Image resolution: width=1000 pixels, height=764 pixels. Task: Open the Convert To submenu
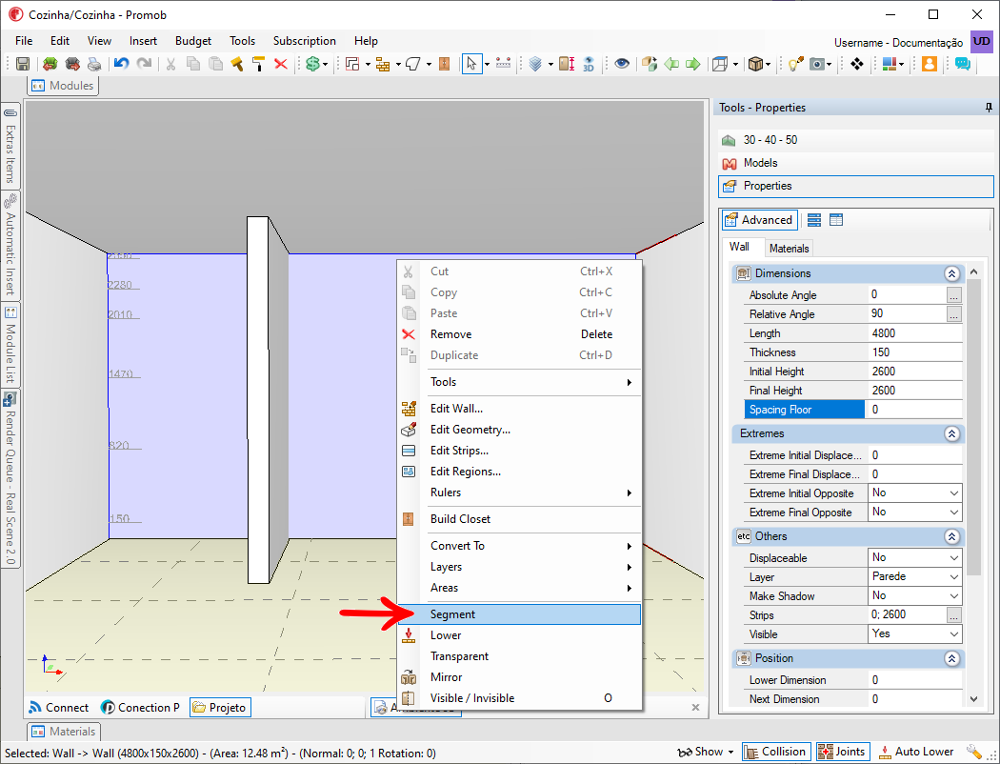pos(519,546)
